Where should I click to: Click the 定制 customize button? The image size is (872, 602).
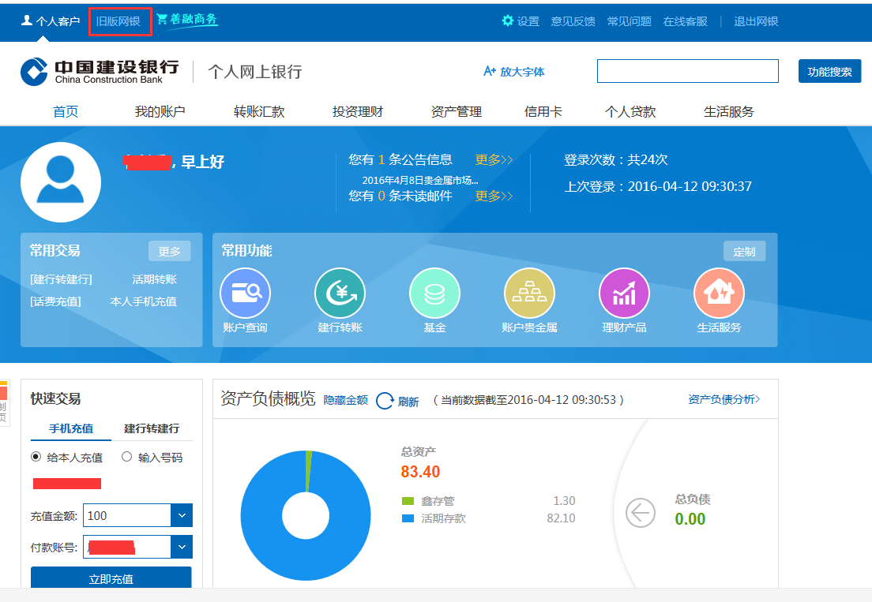[744, 251]
